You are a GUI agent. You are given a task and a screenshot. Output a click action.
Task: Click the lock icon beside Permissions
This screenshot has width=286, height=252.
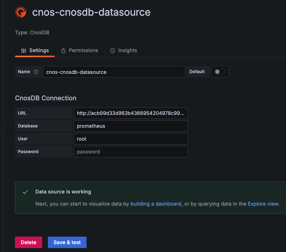pyautogui.click(x=63, y=51)
